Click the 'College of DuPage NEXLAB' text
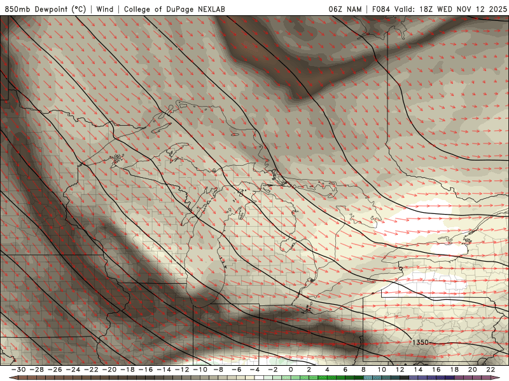509x381 pixels. click(x=174, y=9)
